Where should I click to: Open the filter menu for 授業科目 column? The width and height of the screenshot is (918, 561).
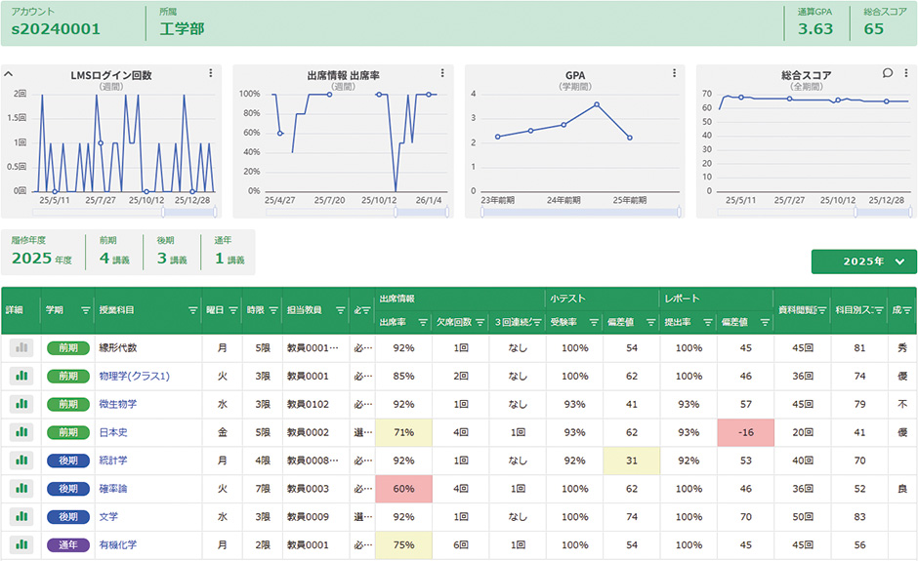pyautogui.click(x=192, y=310)
